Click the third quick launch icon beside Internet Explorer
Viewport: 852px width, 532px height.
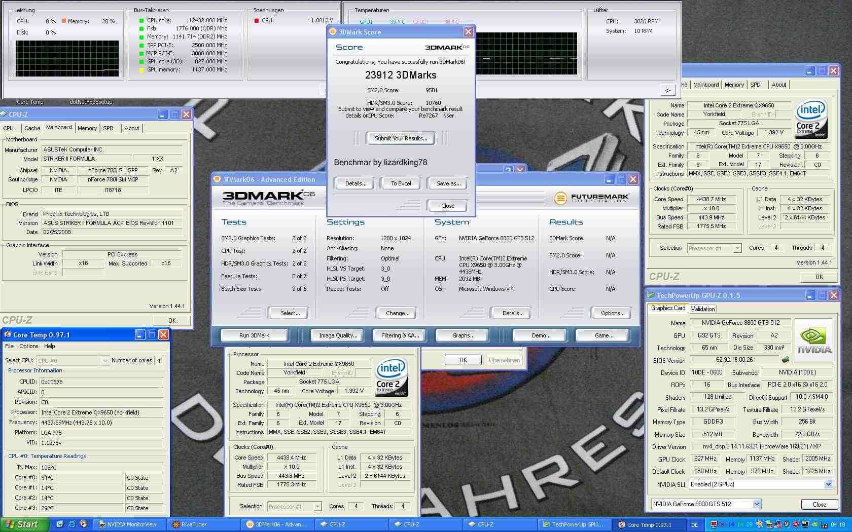(x=83, y=524)
